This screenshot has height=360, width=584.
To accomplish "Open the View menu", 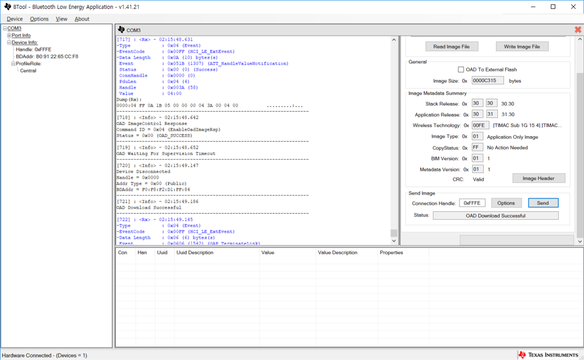I will pyautogui.click(x=62, y=19).
